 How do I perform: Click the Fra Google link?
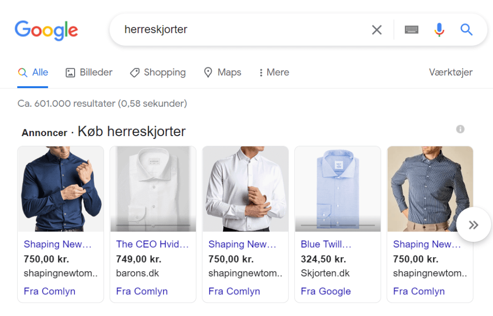click(326, 291)
